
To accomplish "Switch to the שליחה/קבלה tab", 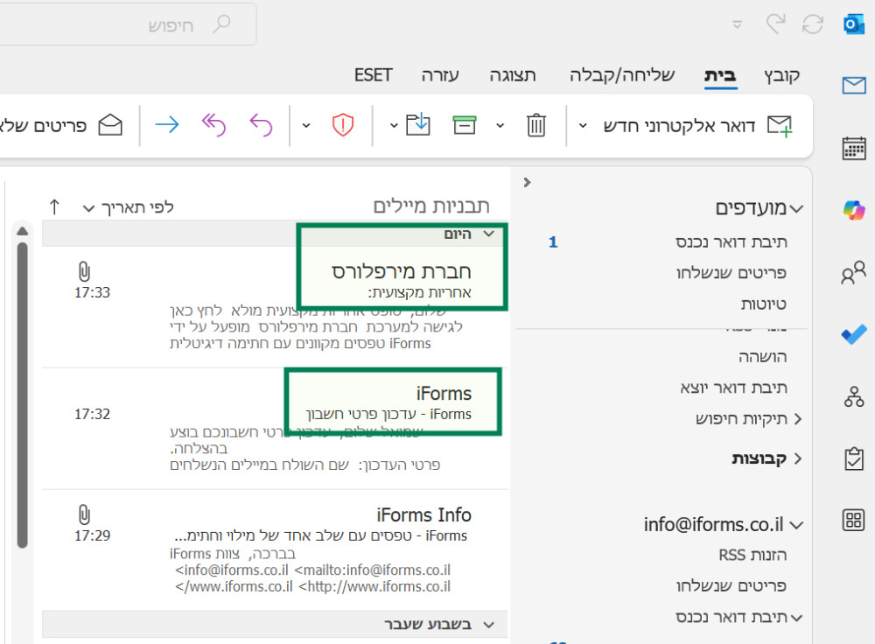I will point(622,74).
